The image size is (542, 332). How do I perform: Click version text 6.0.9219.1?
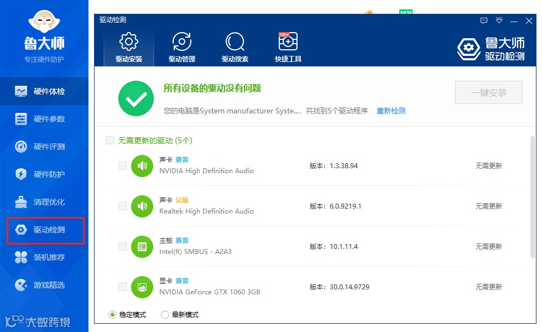click(345, 206)
